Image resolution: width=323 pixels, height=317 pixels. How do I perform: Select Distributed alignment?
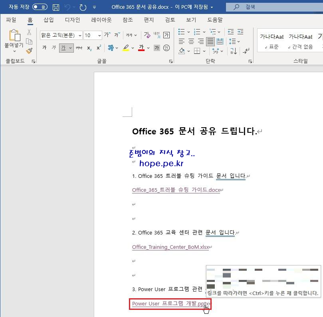220,41
